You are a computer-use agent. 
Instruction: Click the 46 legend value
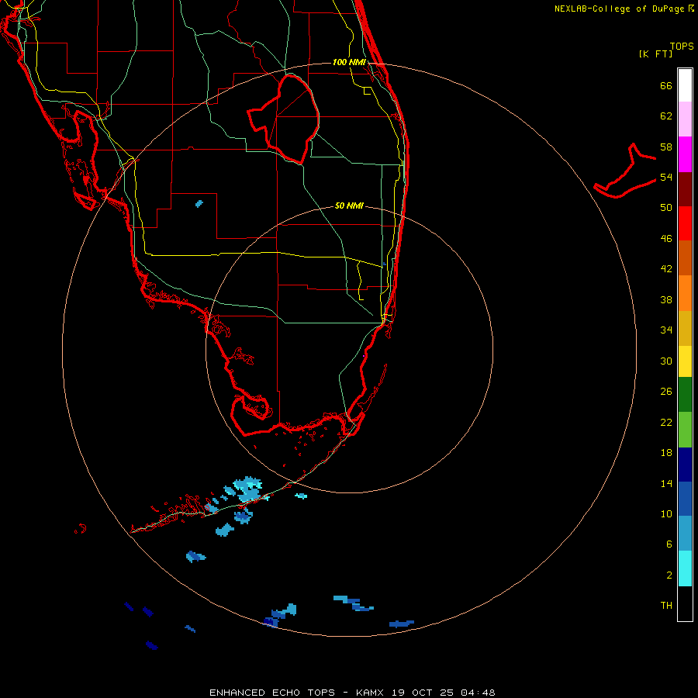(x=666, y=238)
